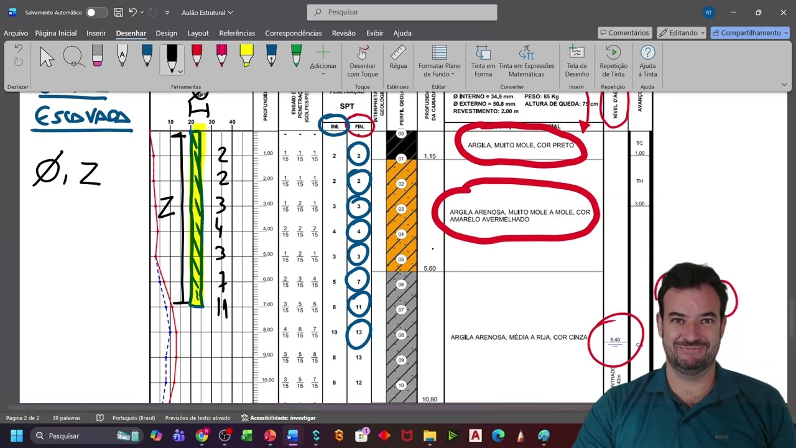The image size is (796, 448).
Task: Open the Revisão tab
Action: pos(344,33)
